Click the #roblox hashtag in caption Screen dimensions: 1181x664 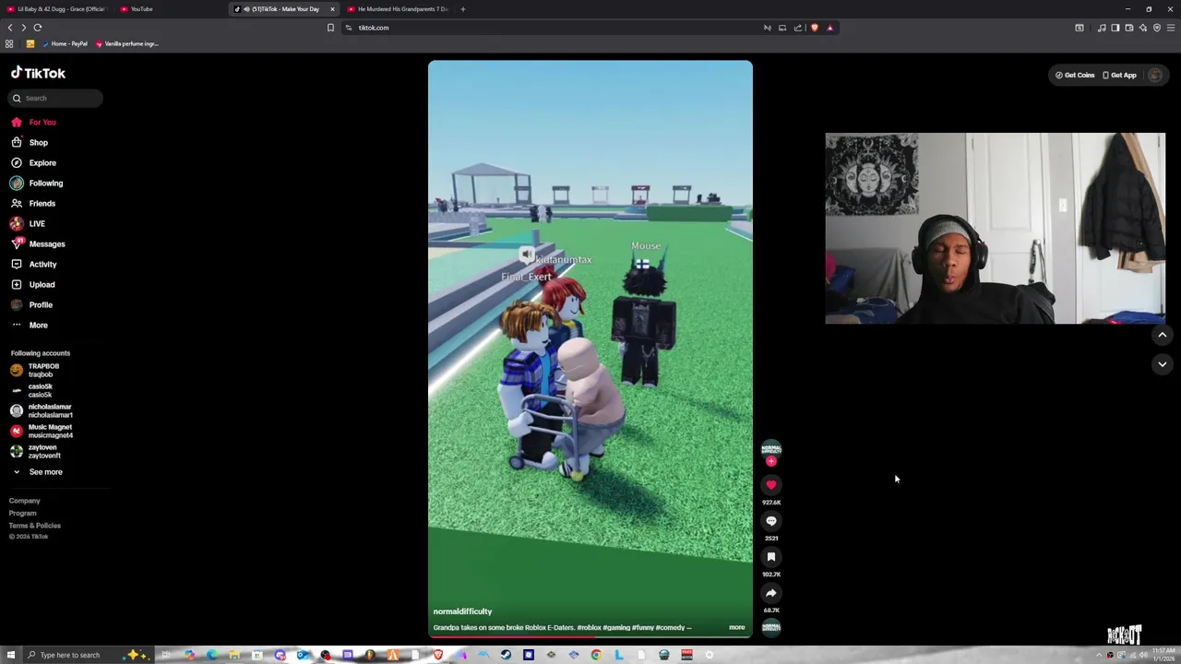(589, 627)
